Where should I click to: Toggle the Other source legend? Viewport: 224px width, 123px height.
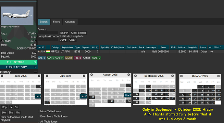(87, 58)
